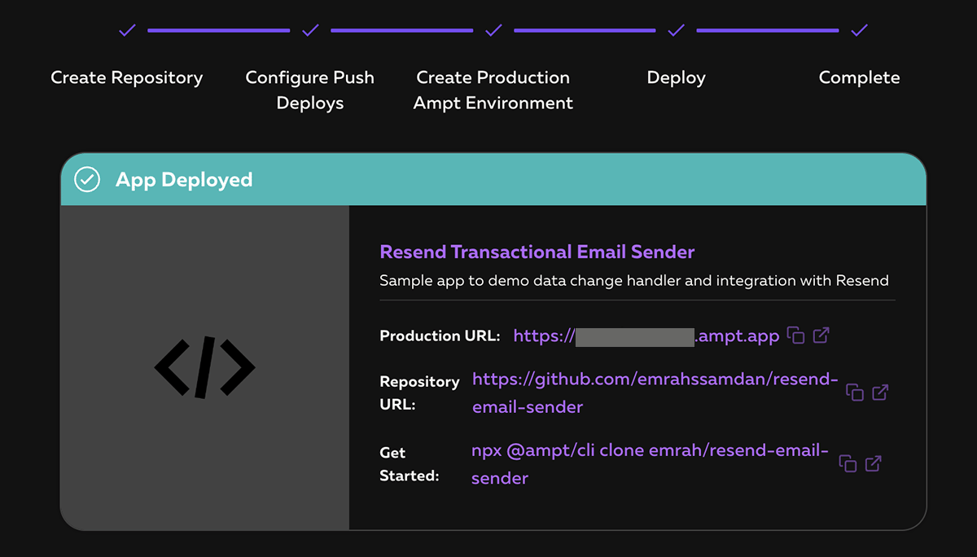This screenshot has height=557, width=977.
Task: Click checkmark above Create Repository step
Action: point(127,30)
